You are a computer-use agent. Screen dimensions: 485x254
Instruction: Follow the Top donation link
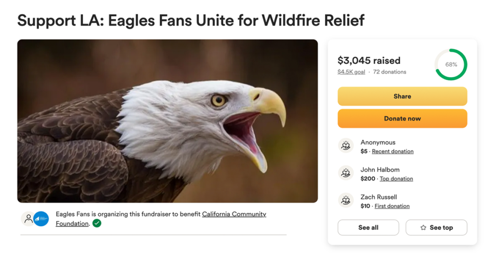tap(396, 179)
